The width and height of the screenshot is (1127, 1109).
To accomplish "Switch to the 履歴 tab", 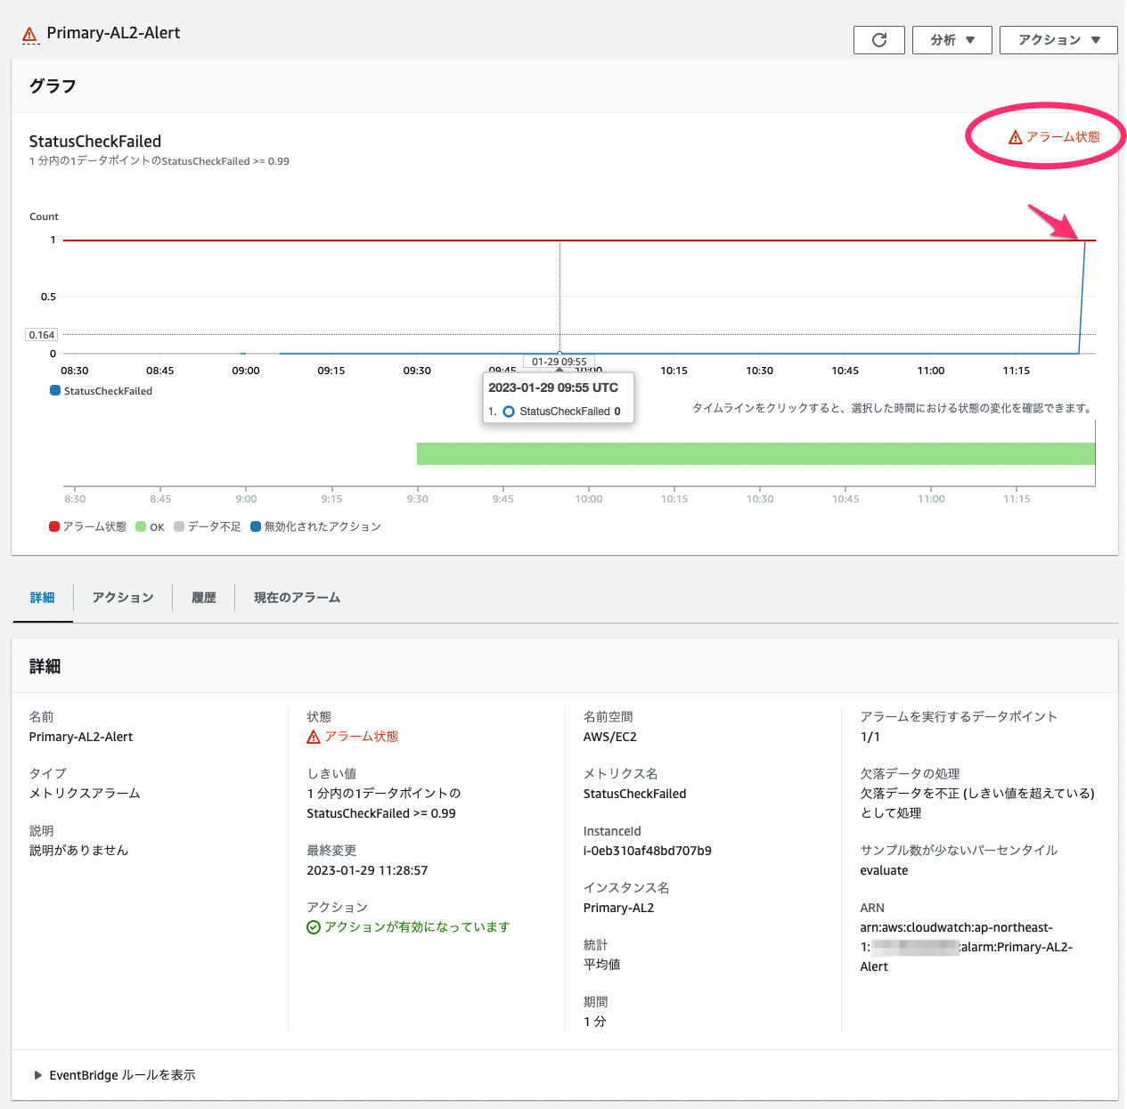I will point(203,597).
